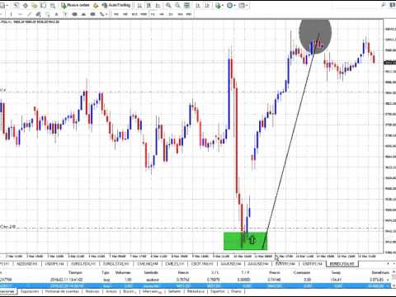
Task: Tile chart windows icon
Action: pos(186,5)
